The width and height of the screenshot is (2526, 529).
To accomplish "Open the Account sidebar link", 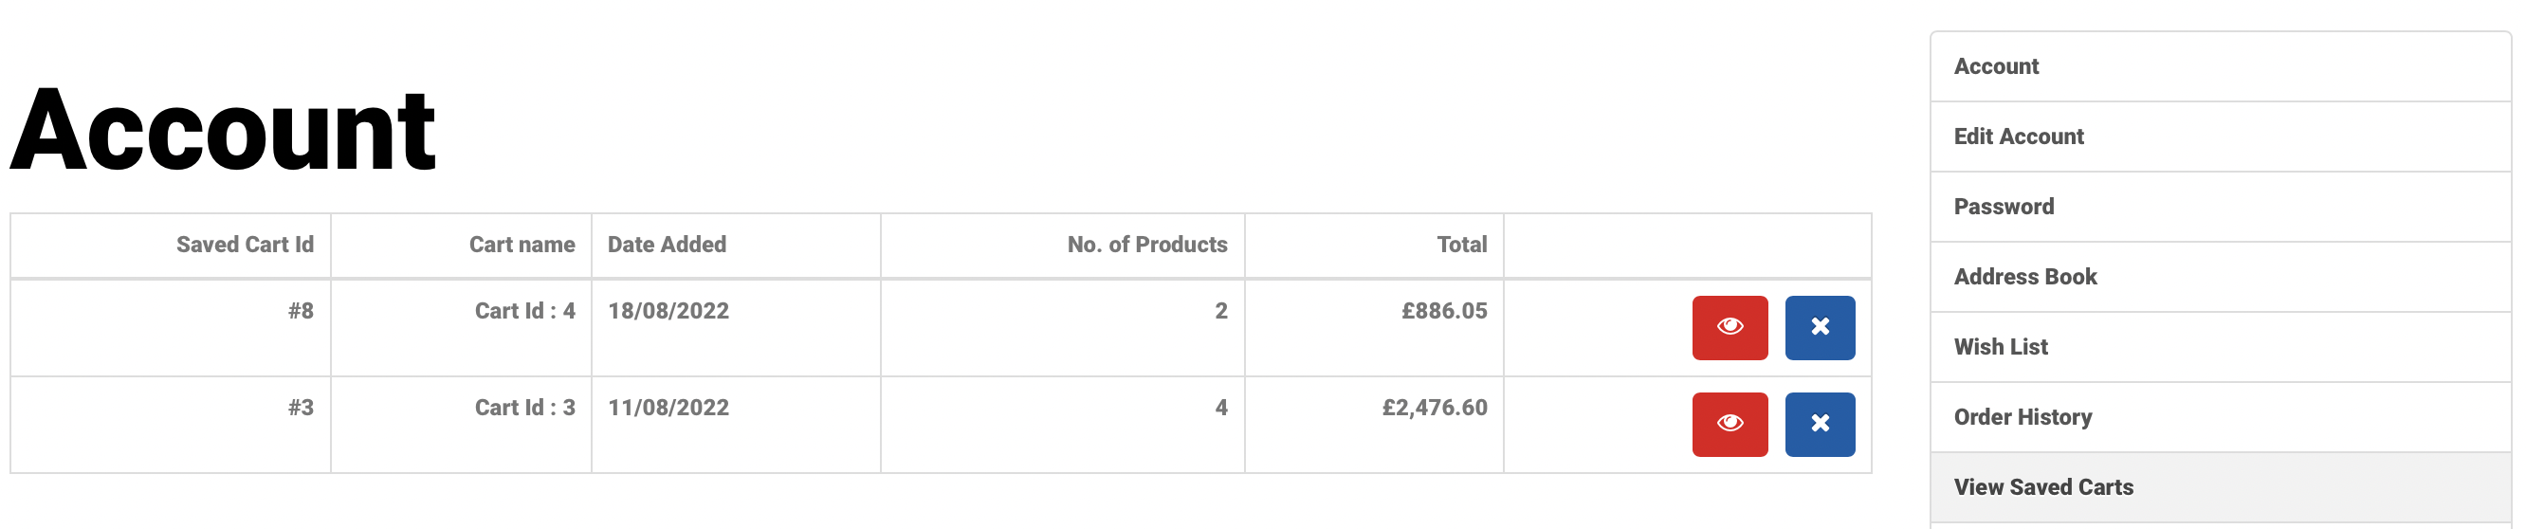I will [x=1996, y=66].
